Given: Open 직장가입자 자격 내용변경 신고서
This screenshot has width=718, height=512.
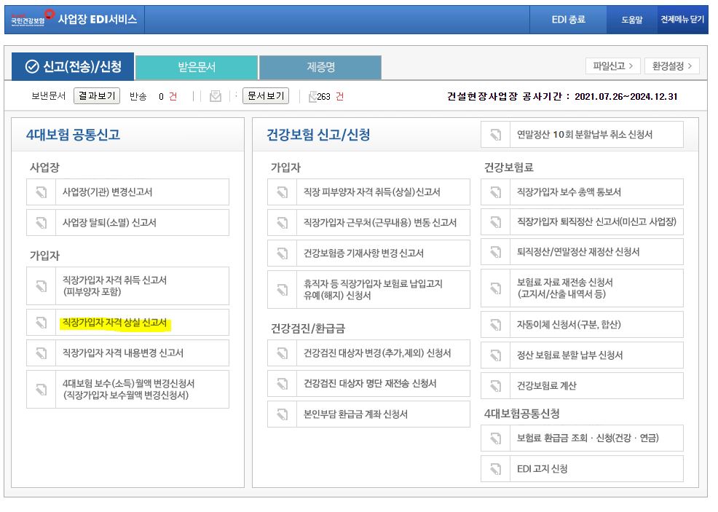Looking at the screenshot, I should click(x=127, y=353).
